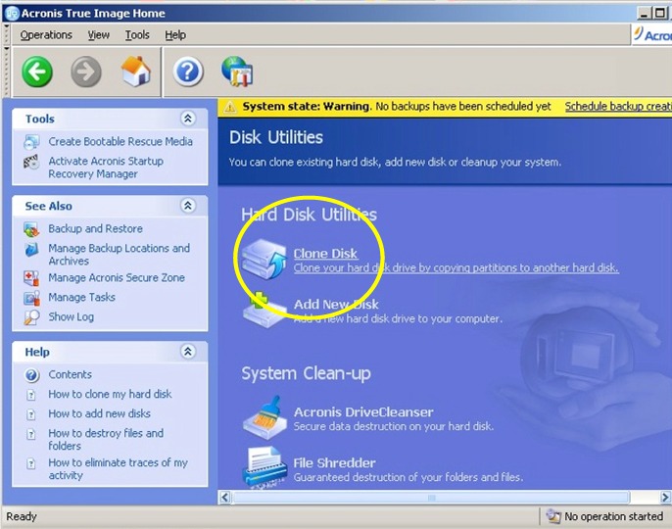
Task: Click the Clone Disk description text link
Action: click(456, 268)
